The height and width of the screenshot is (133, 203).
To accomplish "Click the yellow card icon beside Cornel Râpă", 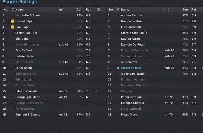I will 13,21.
